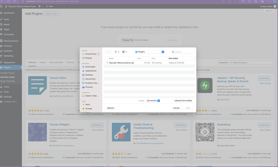Open Plugin File Editor submenu item
The image size is (278, 167).
click(8, 81)
